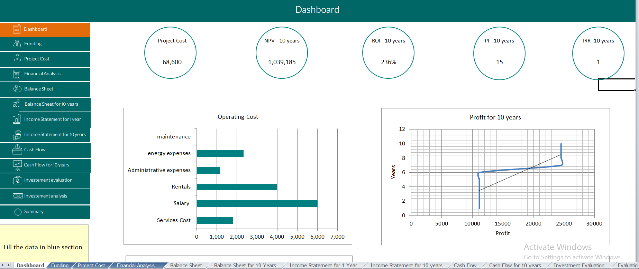Click the Project Cost briefcase icon
Image resolution: width=639 pixels, height=269 pixels.
(17, 58)
